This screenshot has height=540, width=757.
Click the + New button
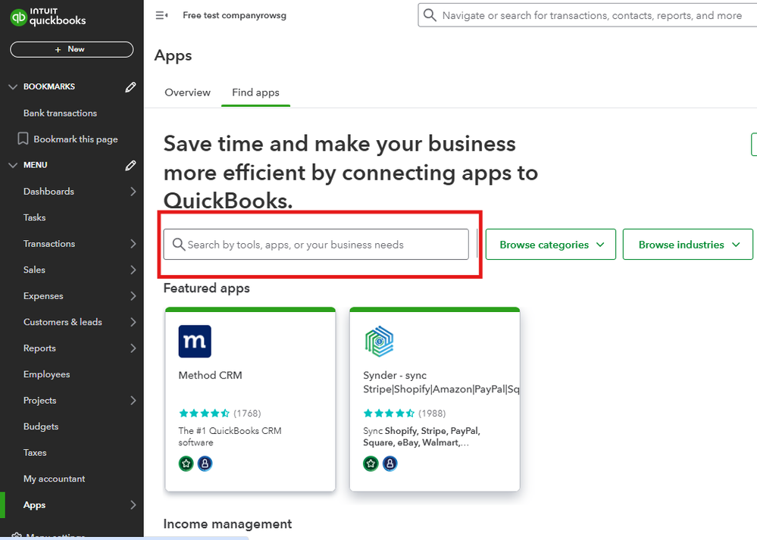tap(71, 49)
